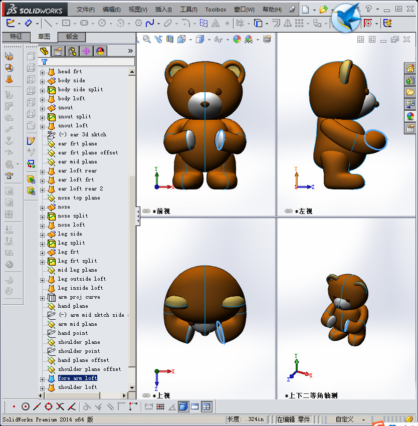Open the view orientation dropdown arrow
This screenshot has height=426, width=418.
190,40
